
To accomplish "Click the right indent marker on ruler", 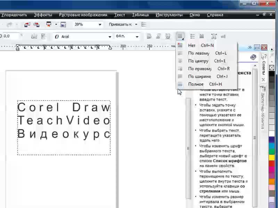I will (110, 47).
